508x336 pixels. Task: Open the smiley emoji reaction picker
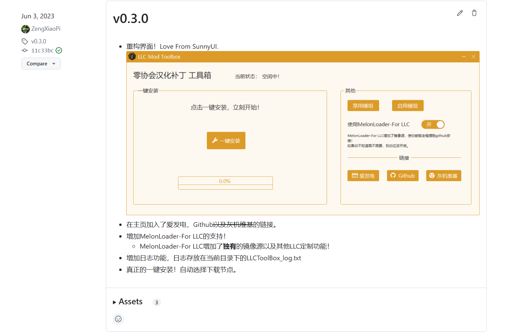(118, 319)
